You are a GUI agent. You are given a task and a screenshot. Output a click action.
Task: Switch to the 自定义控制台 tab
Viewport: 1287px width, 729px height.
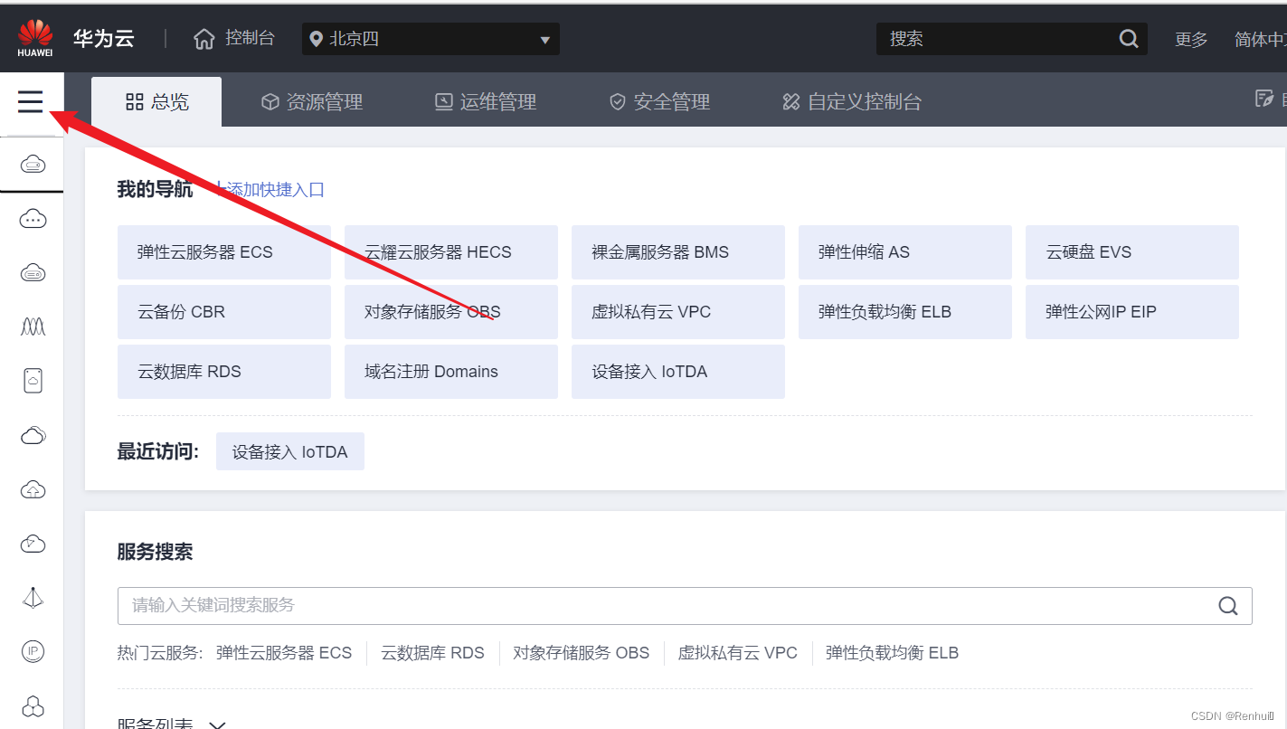pos(852,102)
